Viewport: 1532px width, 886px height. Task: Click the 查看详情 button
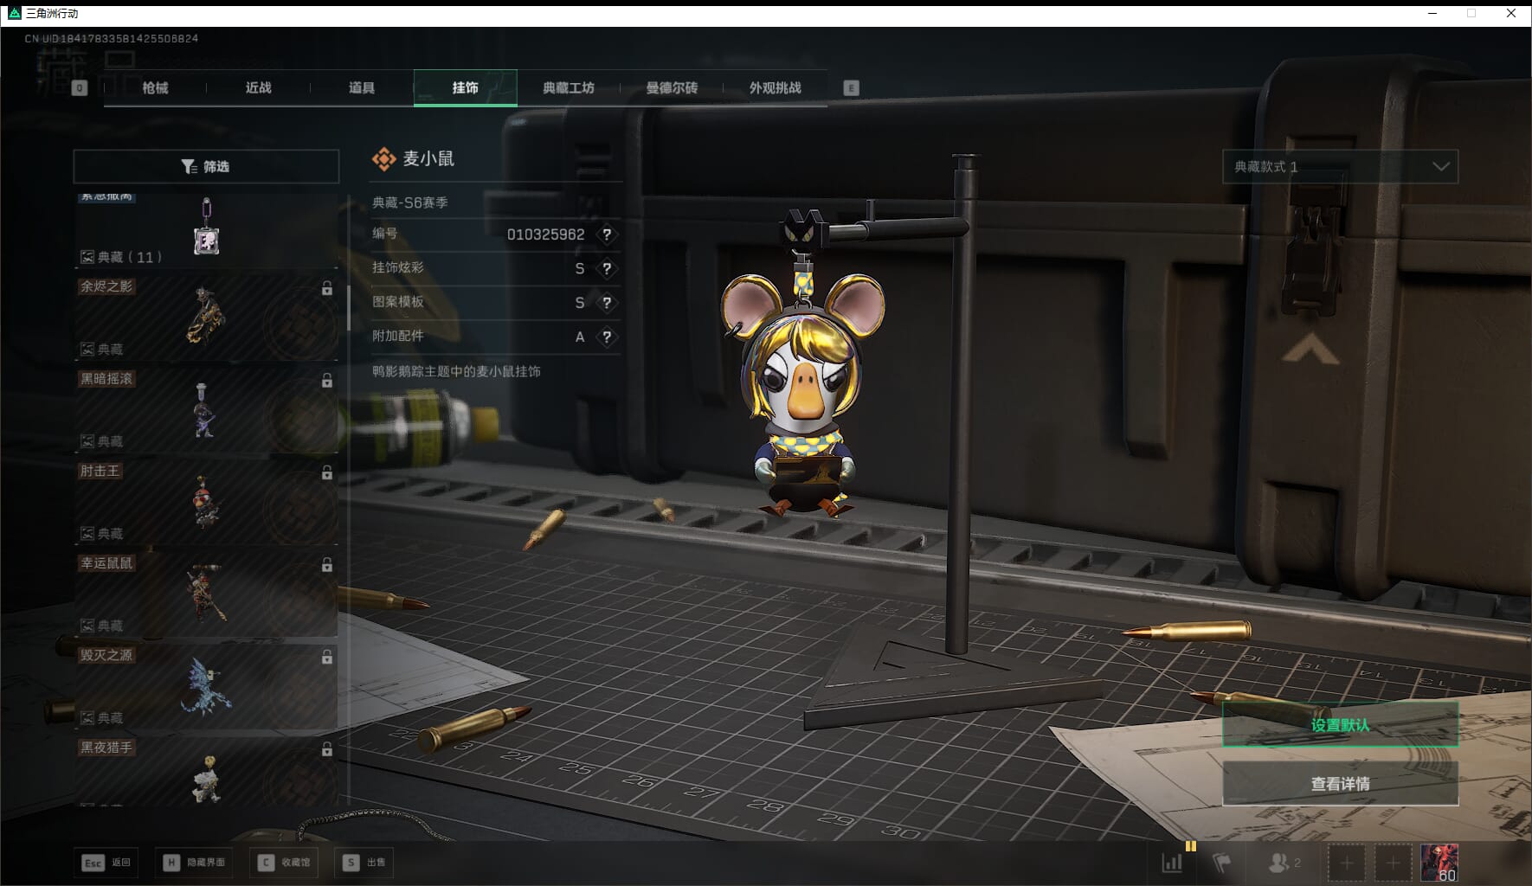(x=1340, y=784)
